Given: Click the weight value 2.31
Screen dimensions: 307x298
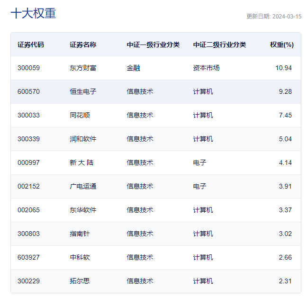Looking at the screenshot, I should pyautogui.click(x=285, y=281).
